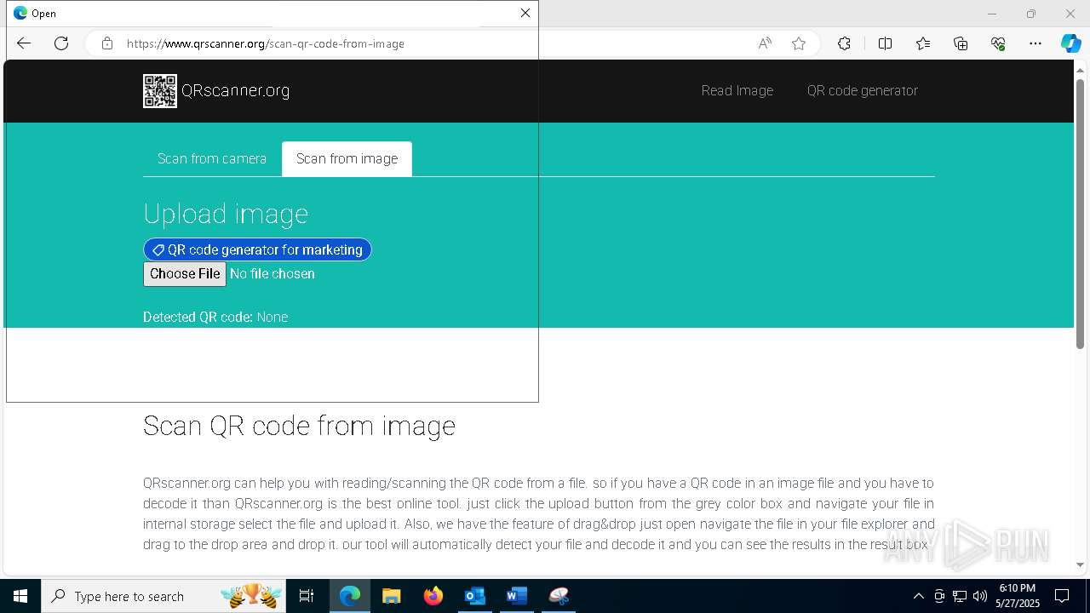This screenshot has height=613, width=1090.
Task: Click scrollbar down arrow
Action: pyautogui.click(x=1080, y=564)
